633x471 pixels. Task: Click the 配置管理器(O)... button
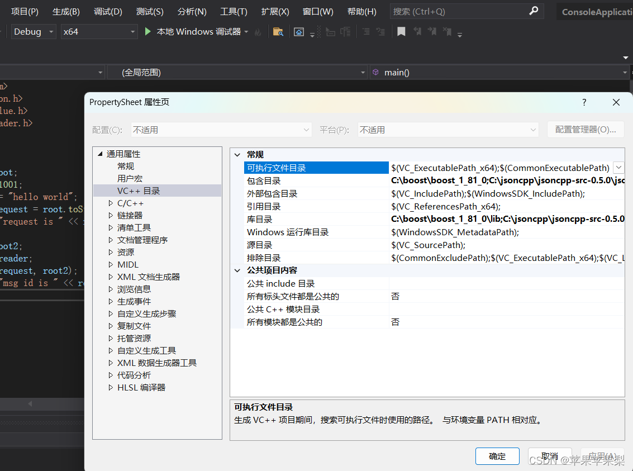[x=586, y=130]
